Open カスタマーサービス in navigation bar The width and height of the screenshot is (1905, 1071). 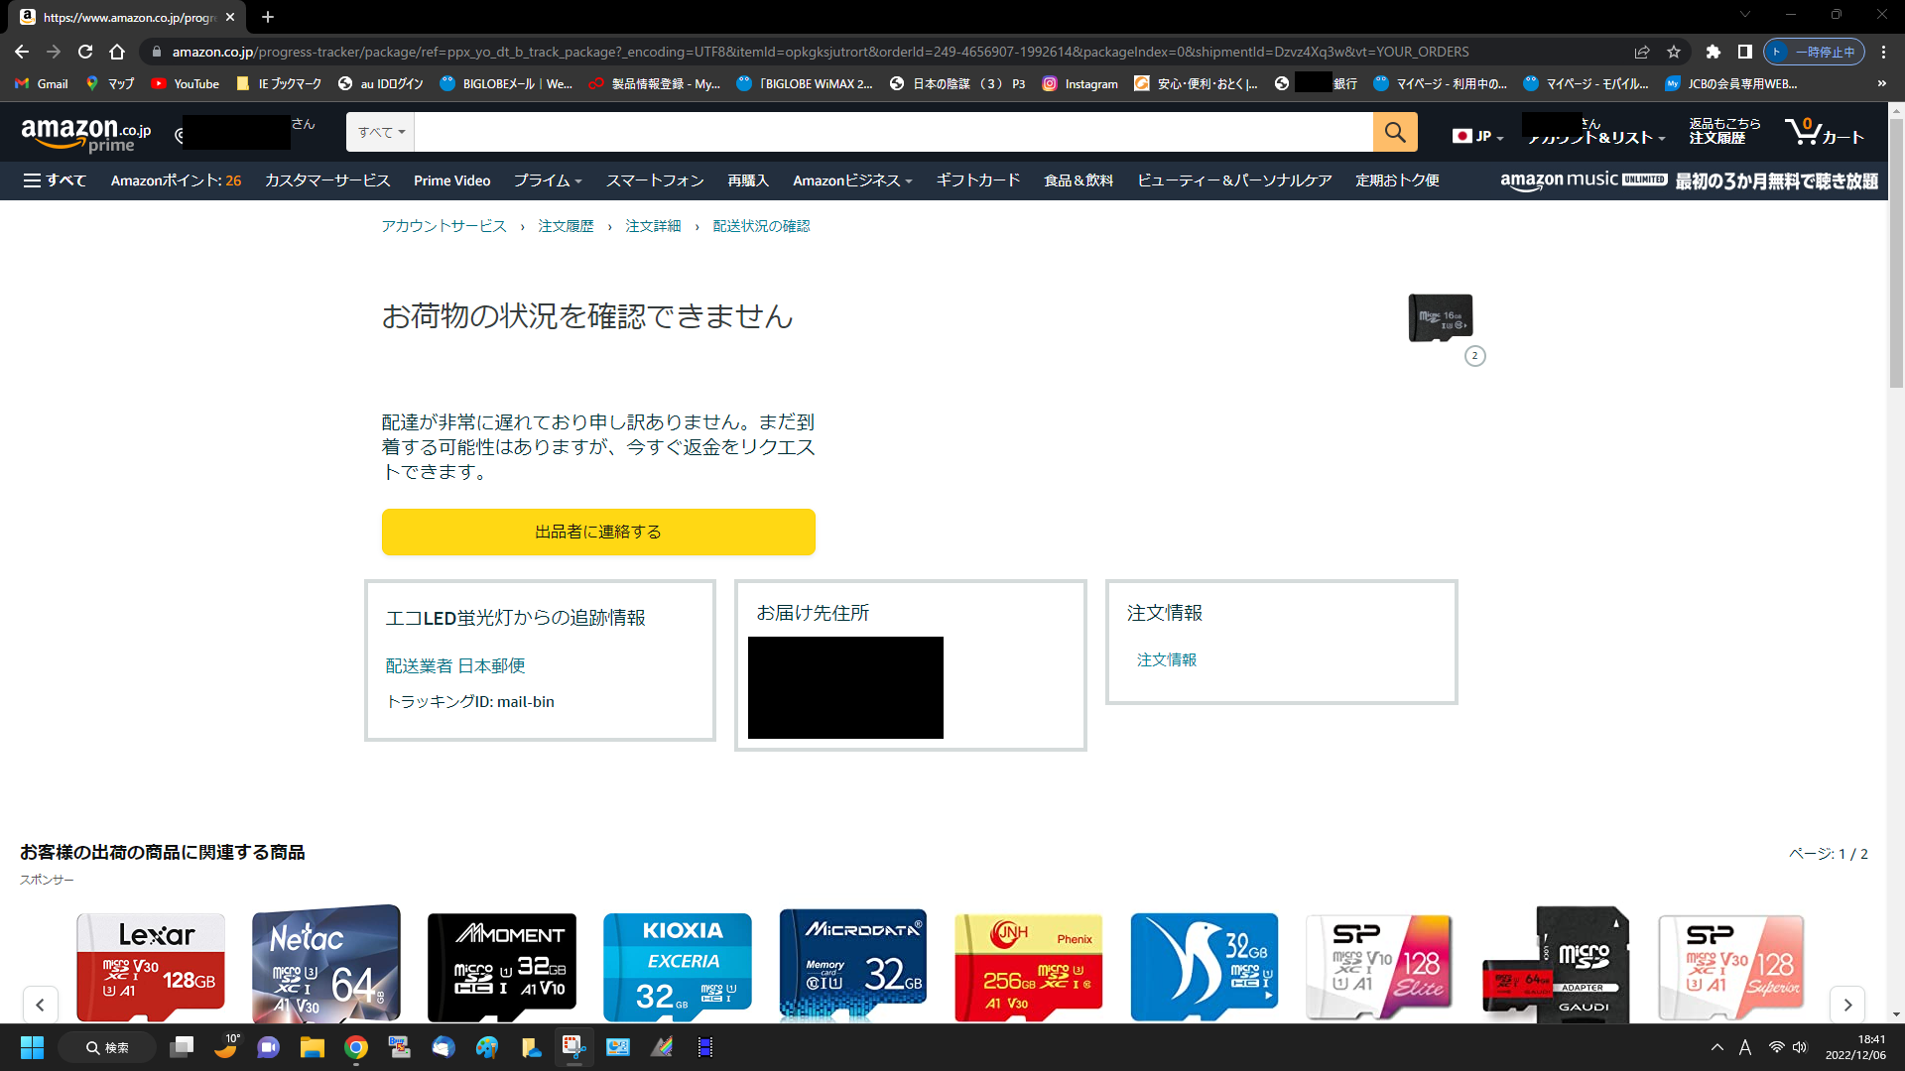(327, 180)
